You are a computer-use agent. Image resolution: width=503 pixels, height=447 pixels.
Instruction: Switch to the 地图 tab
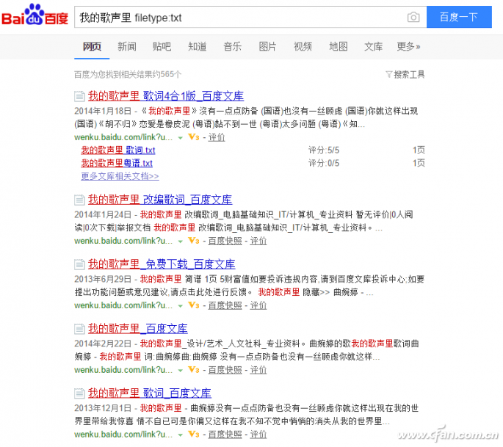click(339, 47)
